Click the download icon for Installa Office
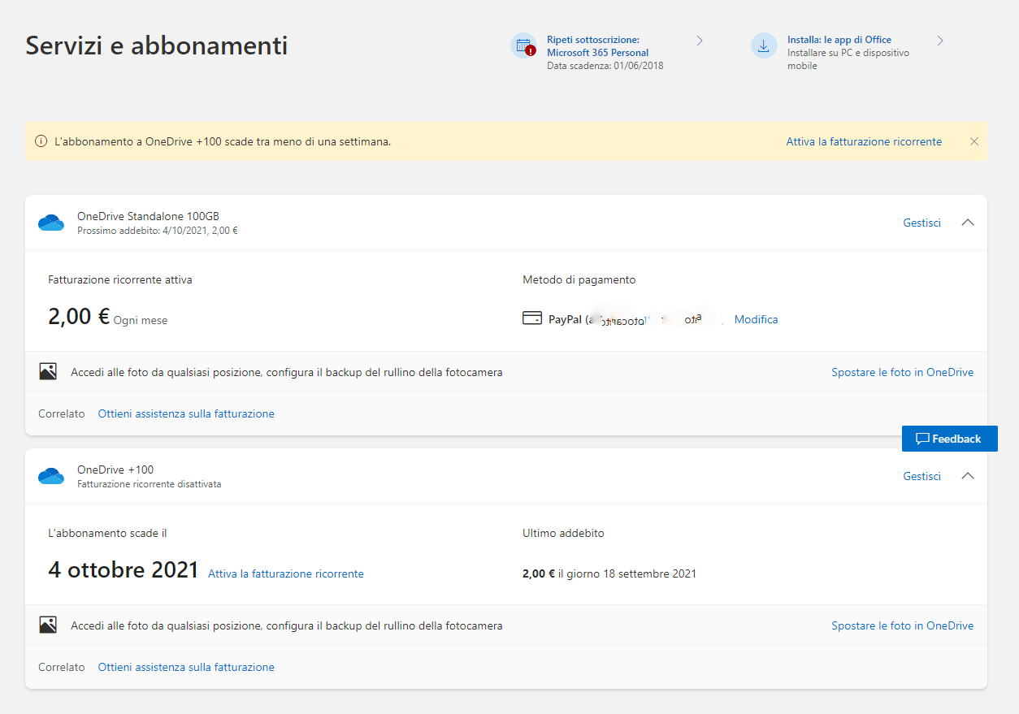This screenshot has width=1019, height=714. 764,46
